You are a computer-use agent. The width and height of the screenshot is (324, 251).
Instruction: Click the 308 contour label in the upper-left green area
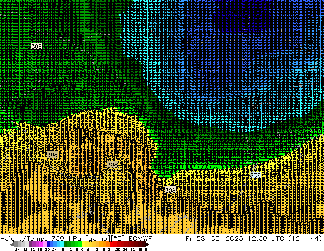pos(37,46)
